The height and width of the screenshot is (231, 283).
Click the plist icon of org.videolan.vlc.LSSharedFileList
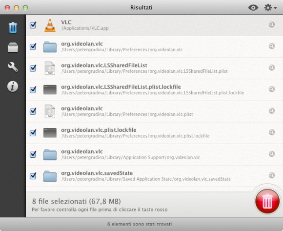[x=50, y=68]
